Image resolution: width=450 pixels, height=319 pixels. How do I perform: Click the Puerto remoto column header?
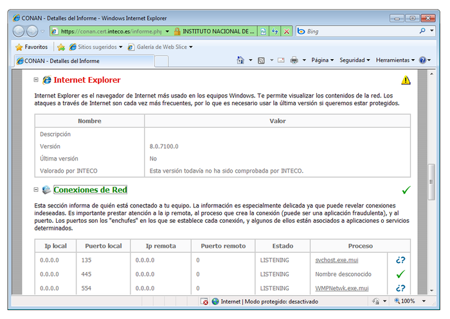point(223,246)
